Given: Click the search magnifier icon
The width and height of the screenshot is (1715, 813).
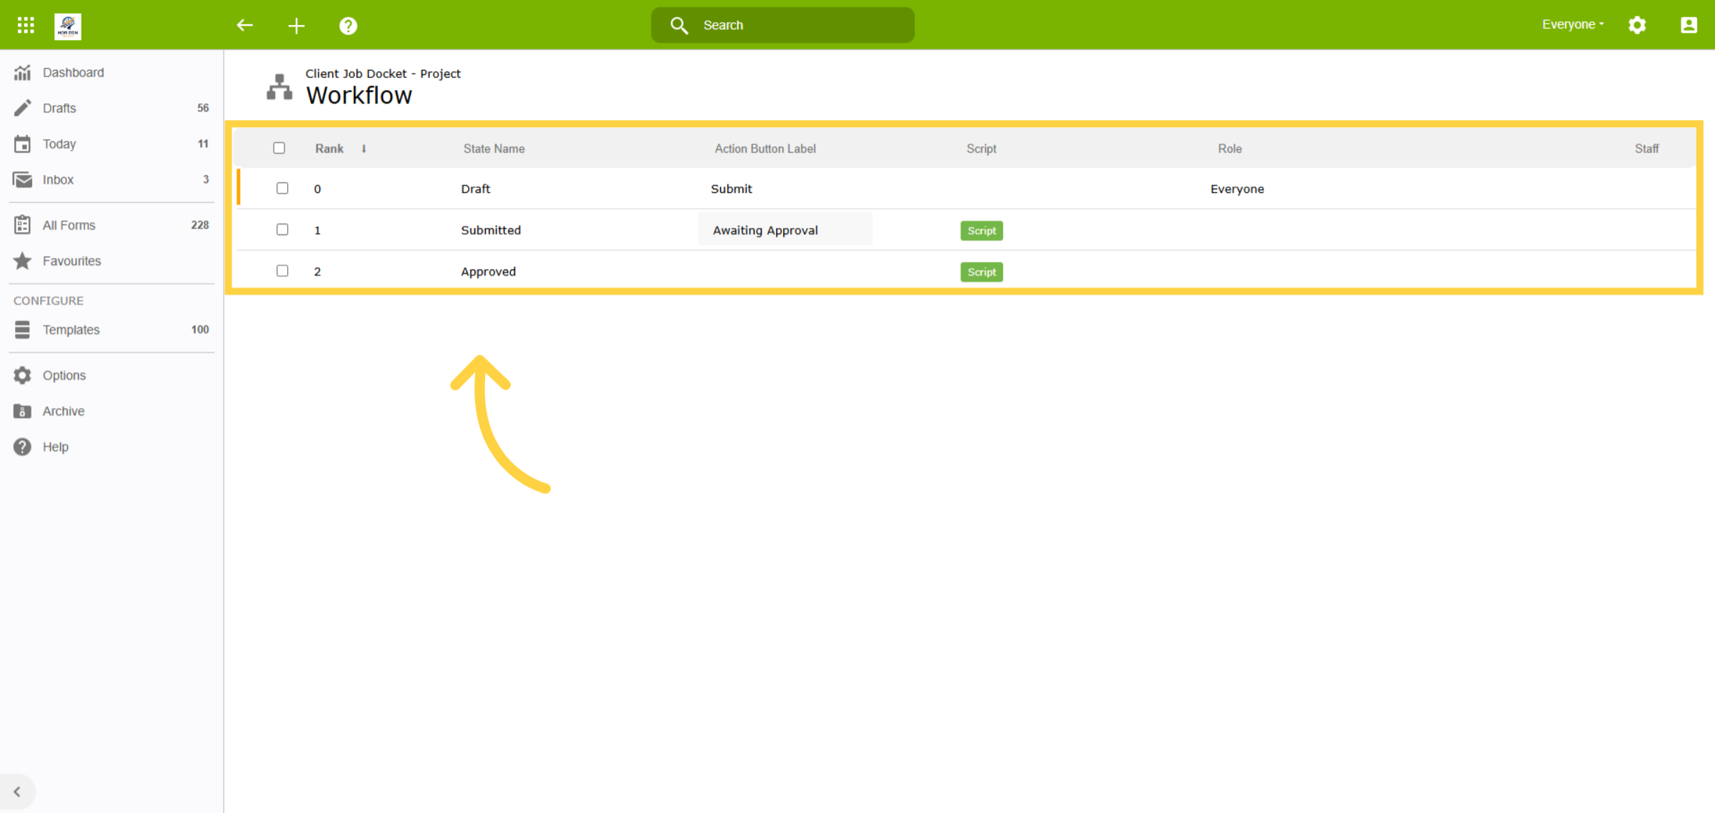Looking at the screenshot, I should tap(679, 26).
